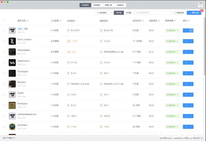Image resolution: width=206 pixels, height=141 pixels.
Task: Open the 正式版优先 update strategy dropdown for TinyInspect
Action: point(173,73)
